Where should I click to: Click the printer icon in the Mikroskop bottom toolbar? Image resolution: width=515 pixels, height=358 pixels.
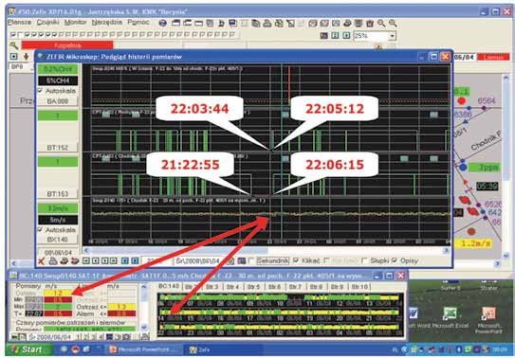pos(53,261)
